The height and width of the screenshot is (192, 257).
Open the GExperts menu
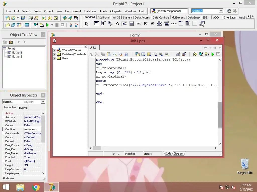click(116, 11)
